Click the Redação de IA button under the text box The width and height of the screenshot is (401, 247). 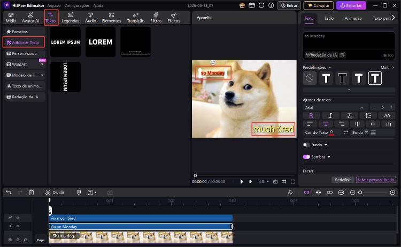coord(321,55)
